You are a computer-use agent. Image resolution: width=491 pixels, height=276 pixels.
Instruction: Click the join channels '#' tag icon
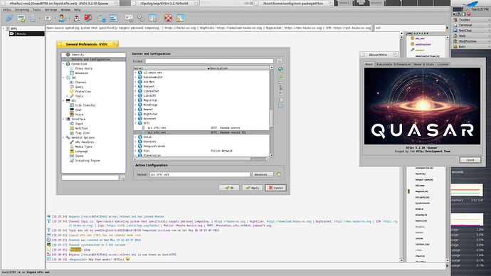click(x=48, y=18)
